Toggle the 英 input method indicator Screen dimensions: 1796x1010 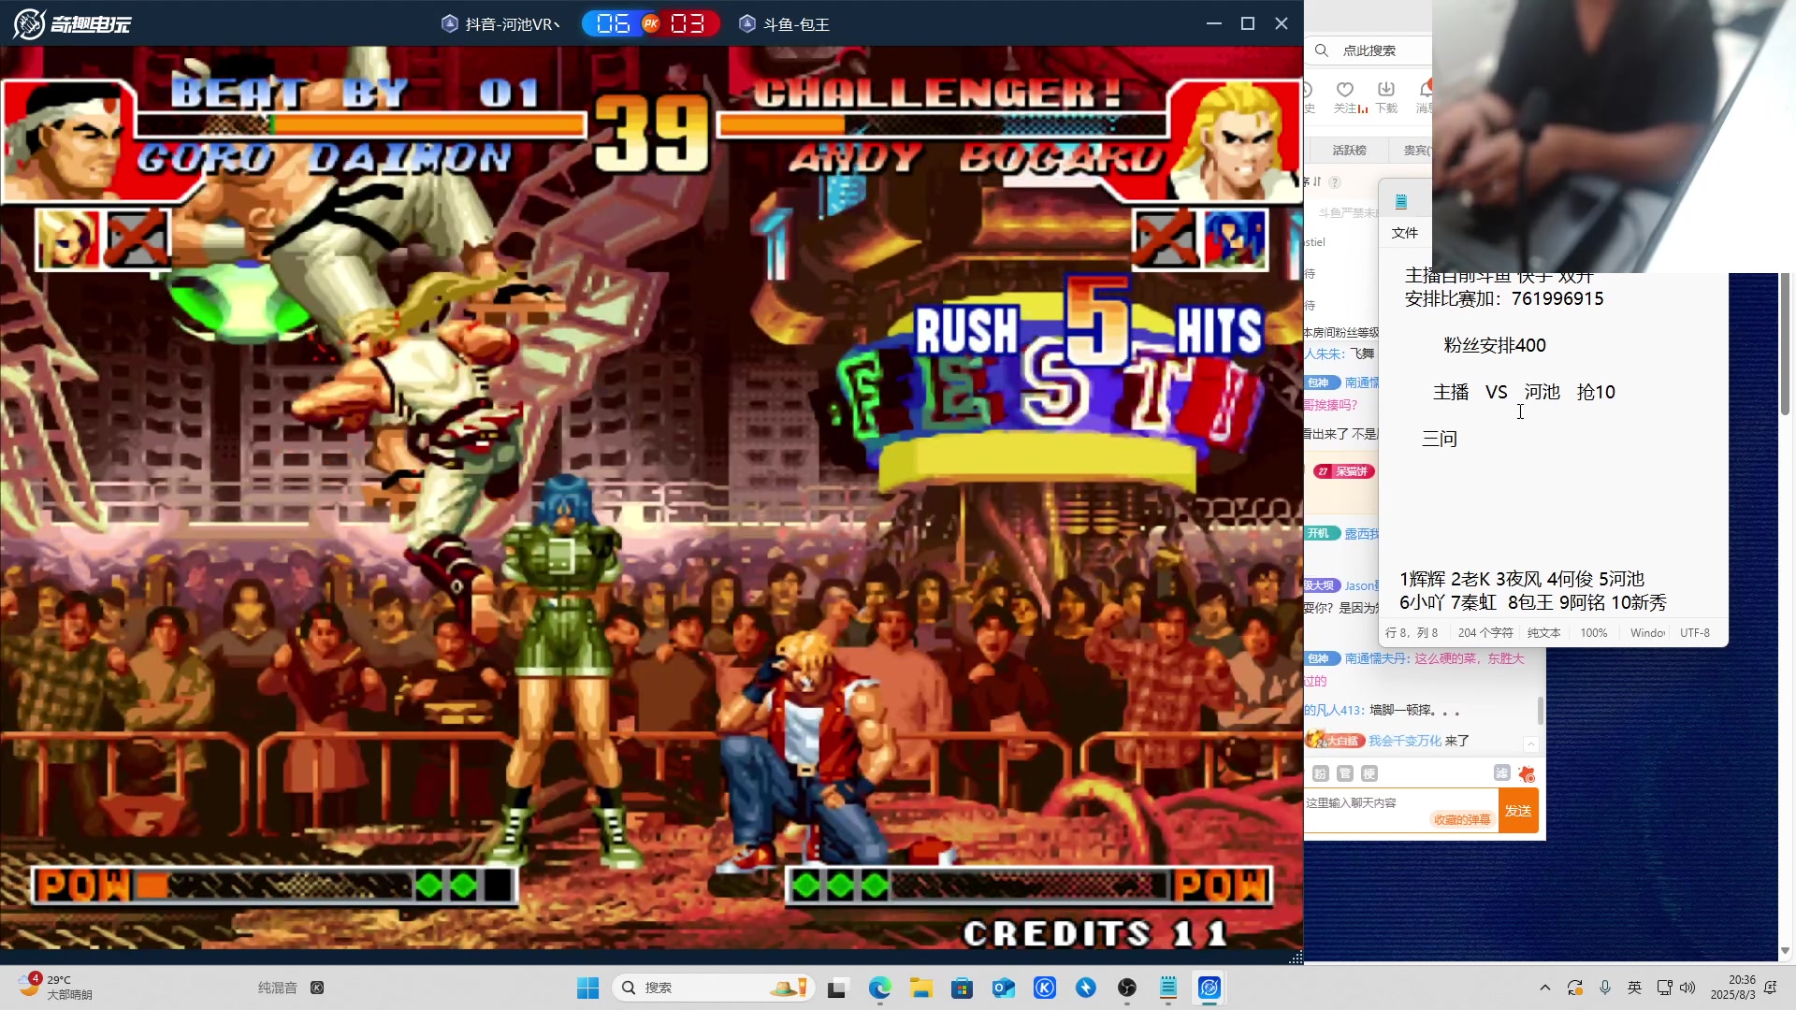(1635, 988)
